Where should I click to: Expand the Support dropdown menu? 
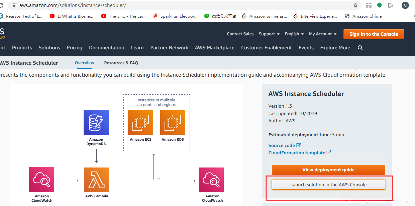tap(269, 34)
